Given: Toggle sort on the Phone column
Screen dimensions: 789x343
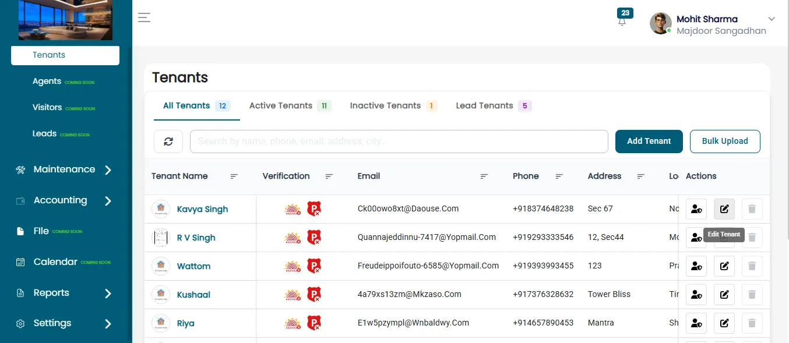Looking at the screenshot, I should click(x=559, y=176).
